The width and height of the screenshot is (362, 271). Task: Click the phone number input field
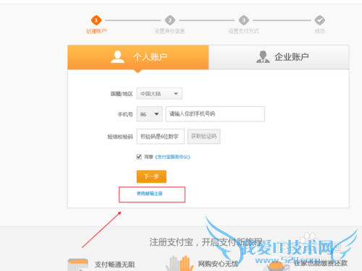[215, 114]
